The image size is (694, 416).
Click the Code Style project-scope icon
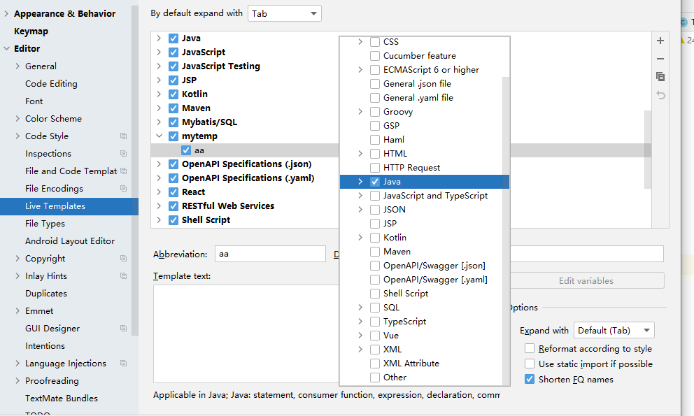(124, 136)
